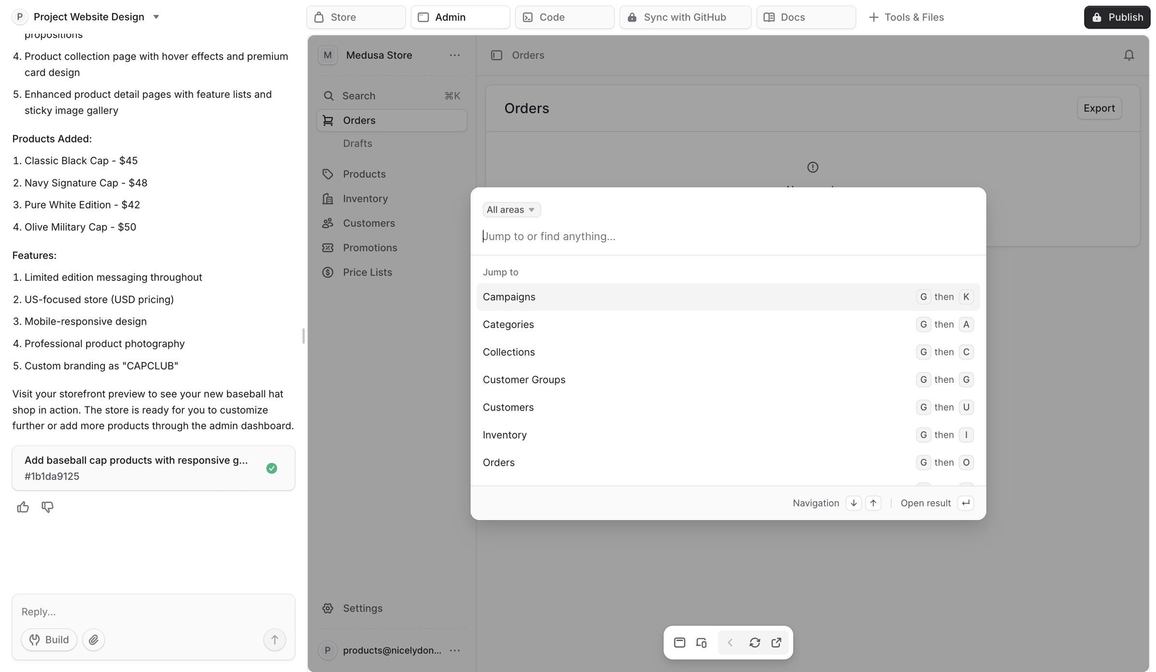The height and width of the screenshot is (672, 1156).
Task: Click Sync with GitHub
Action: [x=685, y=17]
